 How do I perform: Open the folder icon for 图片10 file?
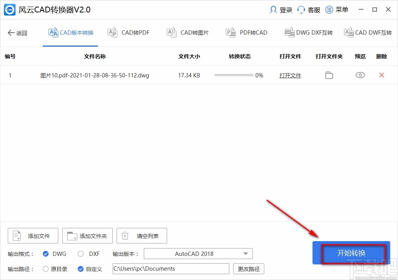click(x=329, y=75)
